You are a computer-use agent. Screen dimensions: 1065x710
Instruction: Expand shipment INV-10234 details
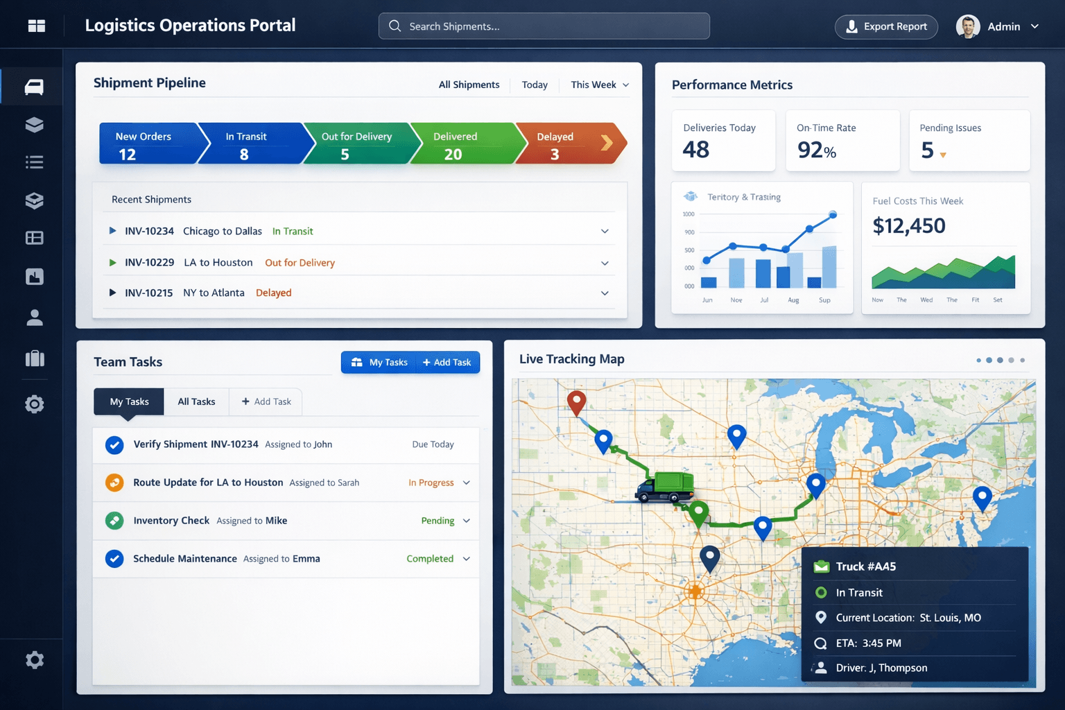(x=605, y=230)
